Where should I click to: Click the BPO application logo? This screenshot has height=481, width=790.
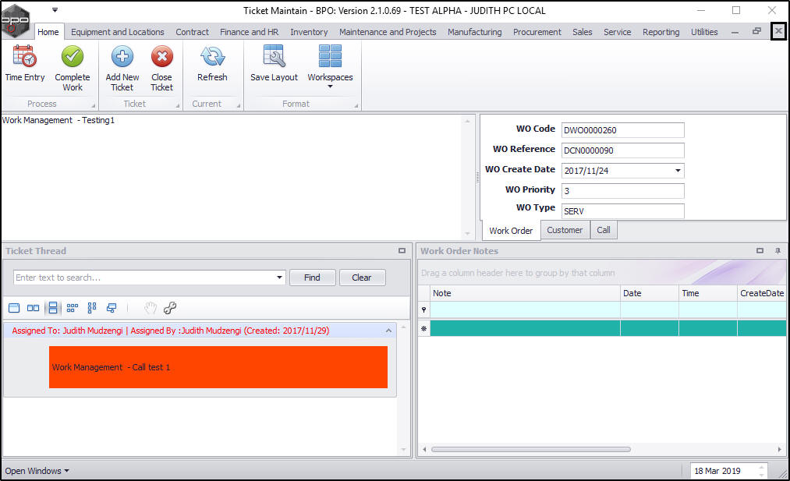point(15,20)
